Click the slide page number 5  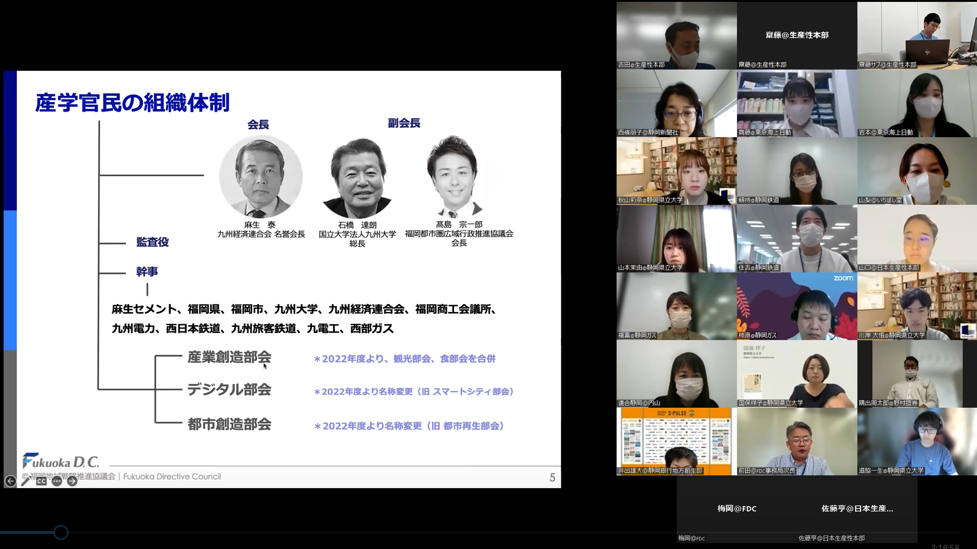click(x=552, y=477)
